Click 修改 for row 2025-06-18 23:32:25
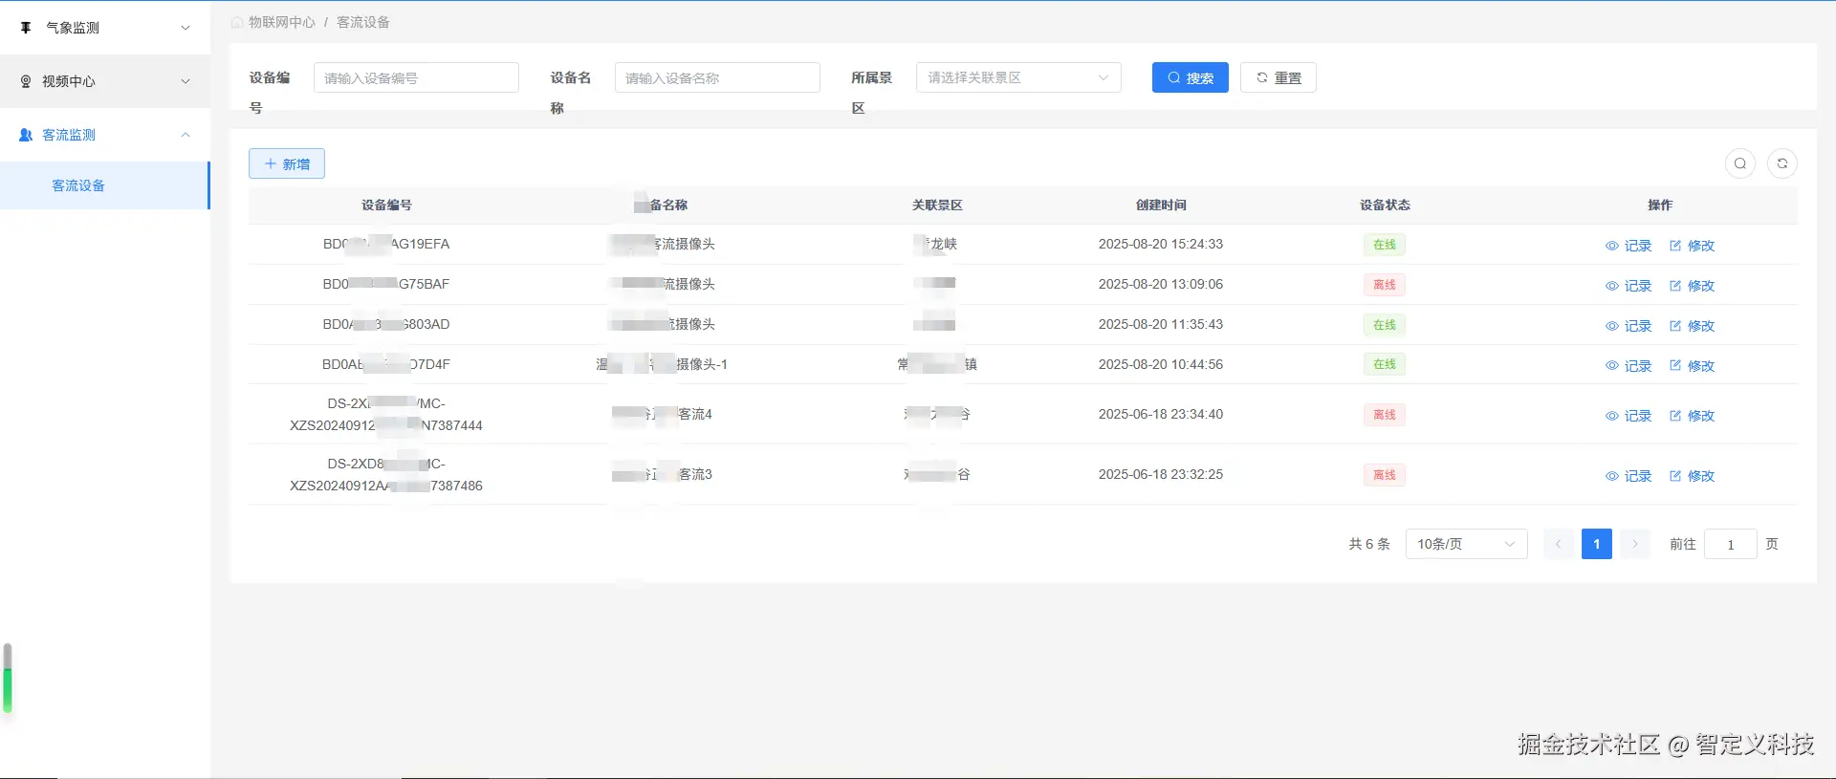Screen dimensions: 1836x779 pyautogui.click(x=1692, y=476)
